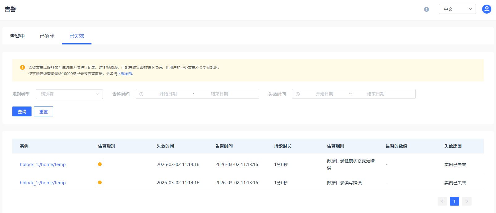Click the gray notification info icon
Viewport: 496px width, 213px height.
pyautogui.click(x=426, y=9)
